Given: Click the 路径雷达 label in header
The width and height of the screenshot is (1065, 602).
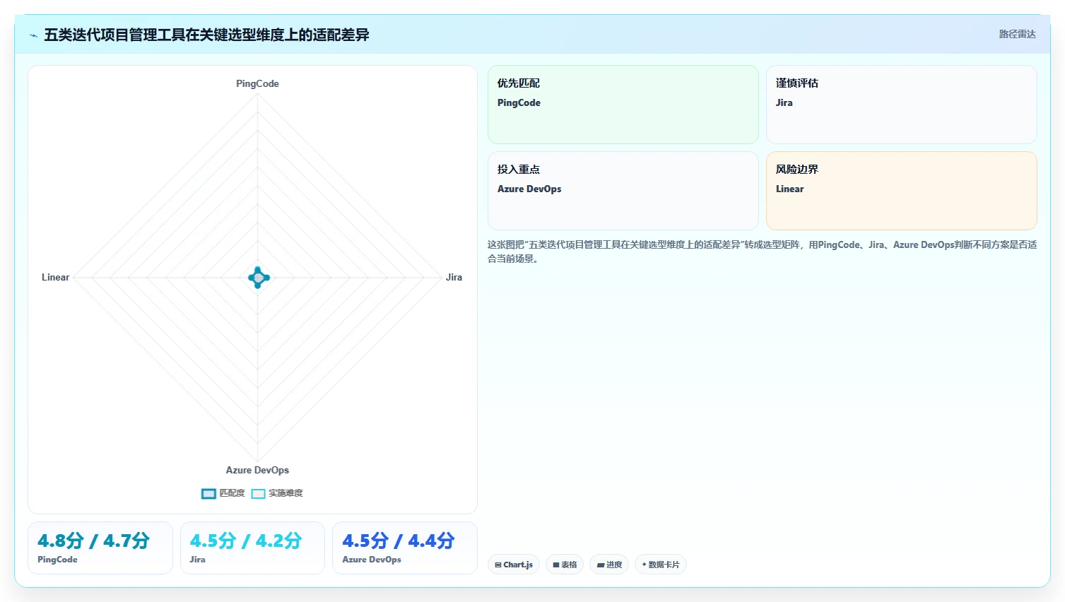Looking at the screenshot, I should (x=1017, y=34).
